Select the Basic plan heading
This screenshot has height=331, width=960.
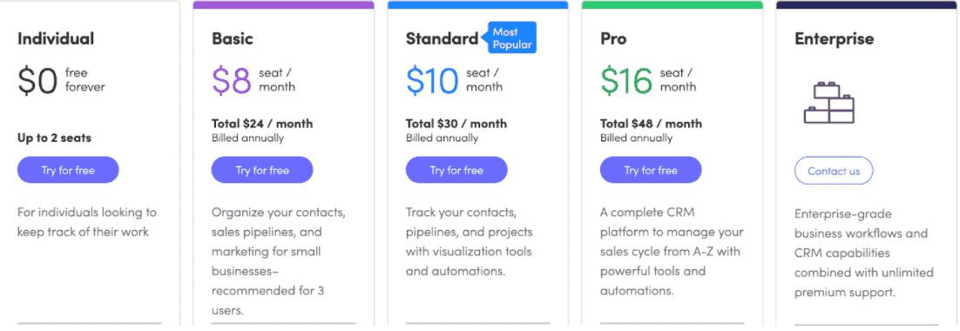tap(233, 39)
